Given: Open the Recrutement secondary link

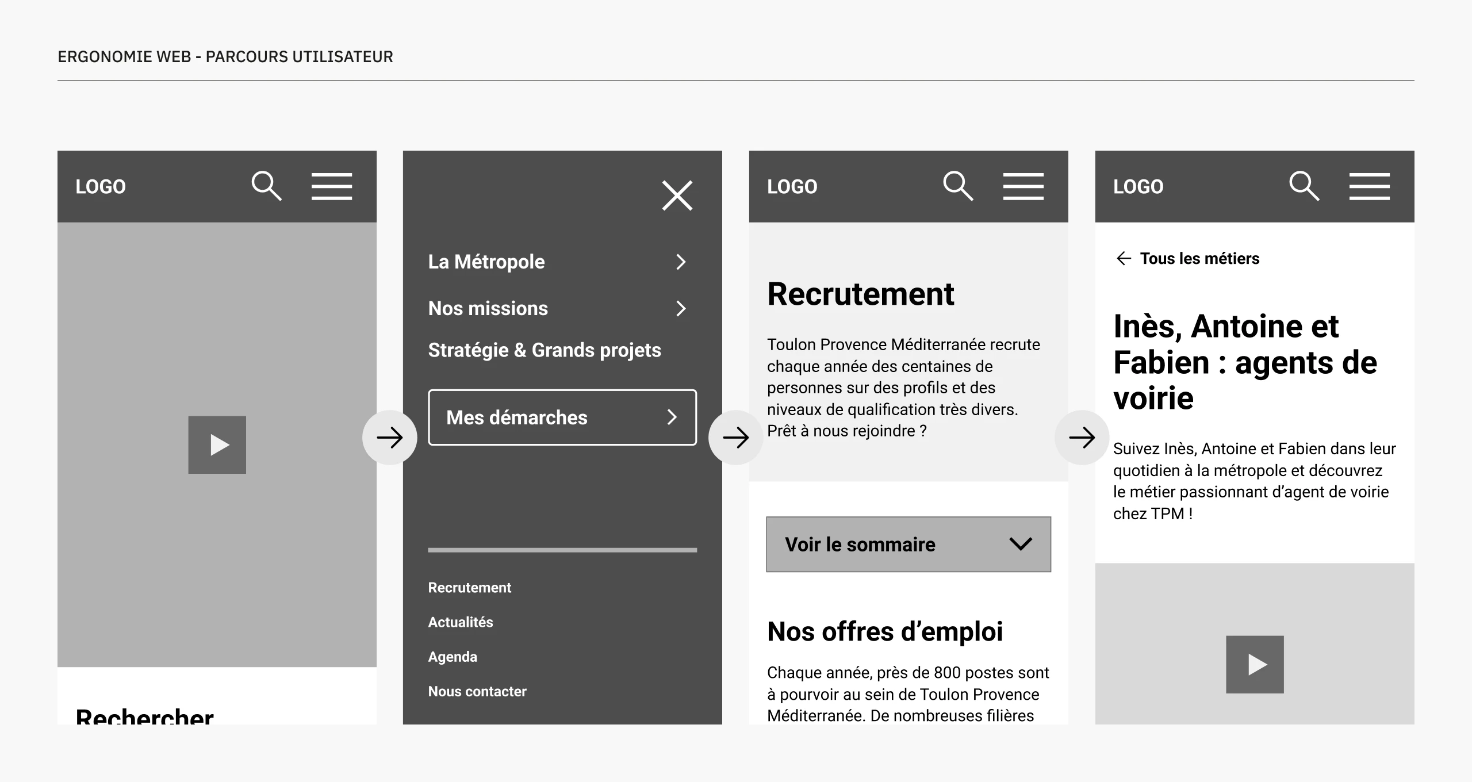Looking at the screenshot, I should click(x=470, y=588).
